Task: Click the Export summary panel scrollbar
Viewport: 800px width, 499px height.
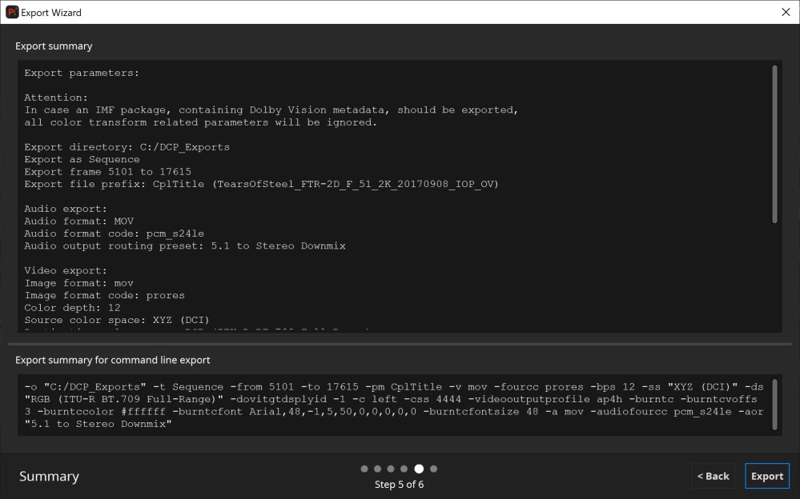Action: click(x=774, y=144)
